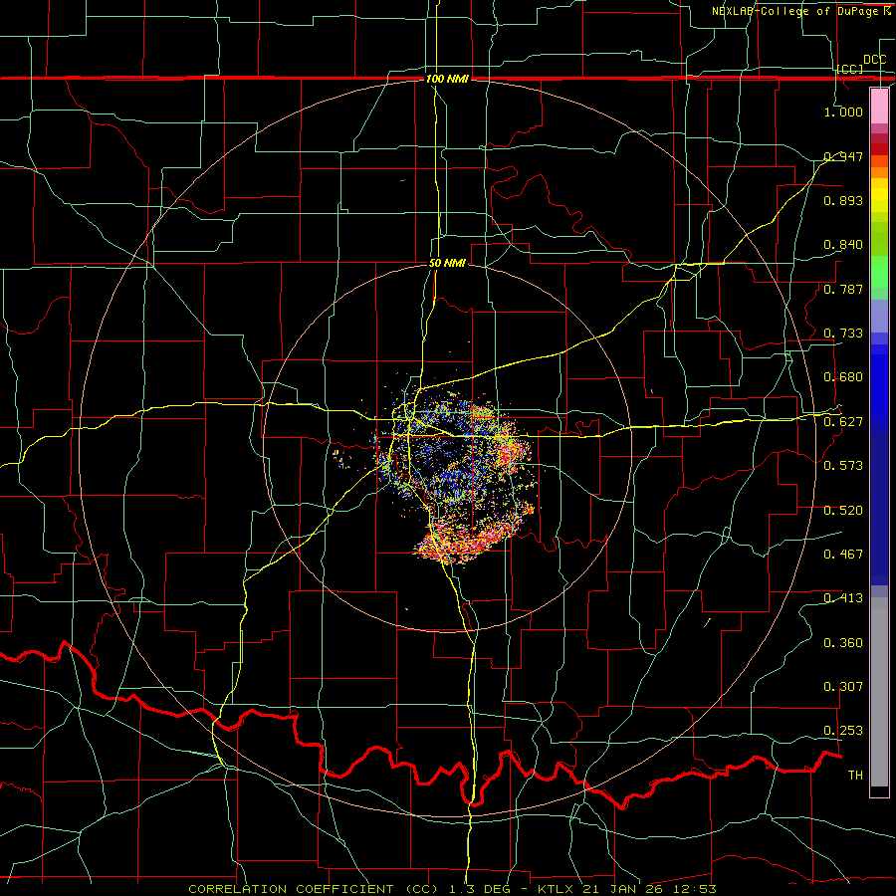The height and width of the screenshot is (896, 896).
Task: Click the TH threshold label
Action: pos(855,776)
